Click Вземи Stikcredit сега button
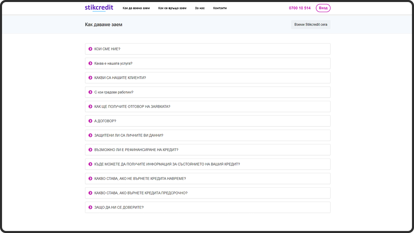 tap(310, 25)
